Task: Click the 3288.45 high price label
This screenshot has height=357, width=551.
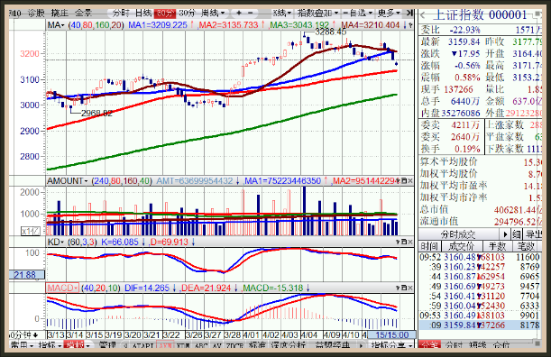Action: pyautogui.click(x=330, y=32)
